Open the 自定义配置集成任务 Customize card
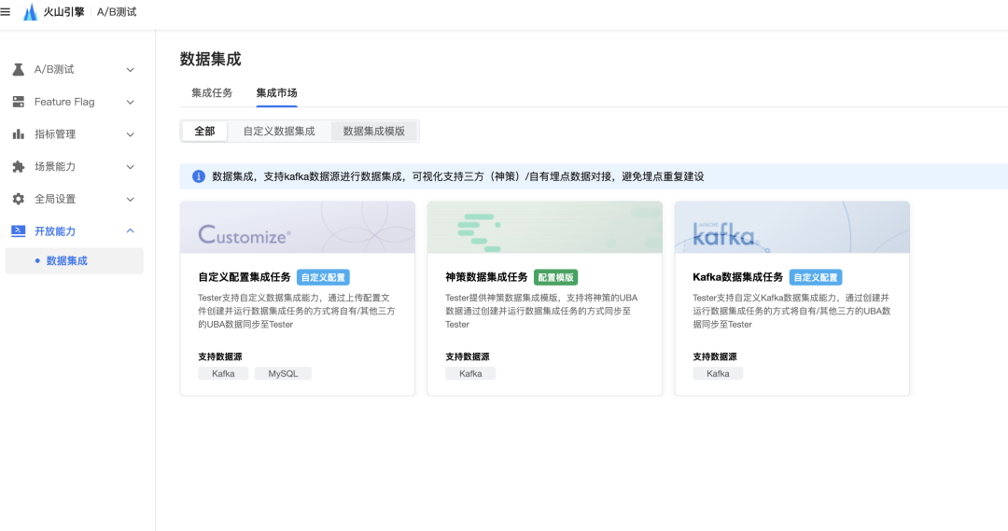Screen dimensions: 1008x531 298,299
